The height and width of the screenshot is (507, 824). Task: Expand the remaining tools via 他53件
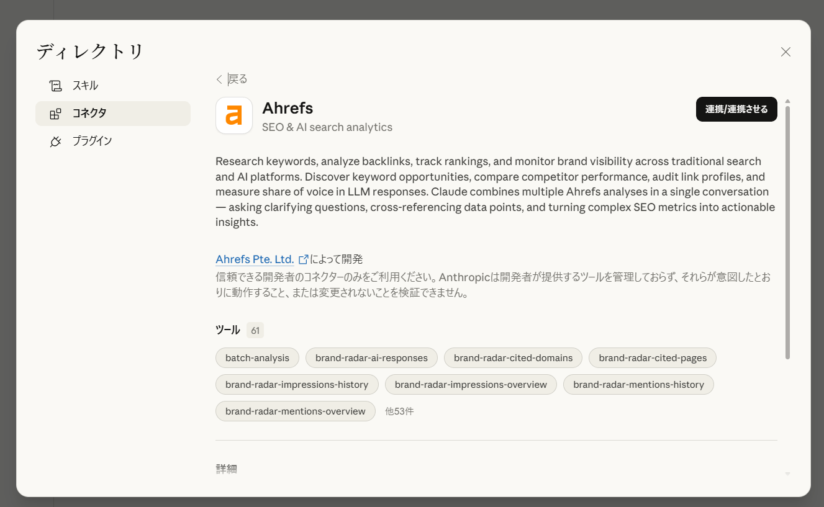point(399,411)
